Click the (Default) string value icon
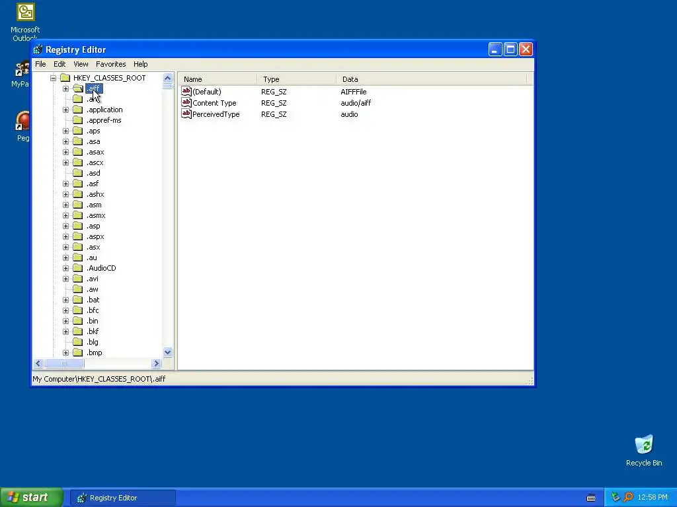677x507 pixels. pyautogui.click(x=186, y=91)
